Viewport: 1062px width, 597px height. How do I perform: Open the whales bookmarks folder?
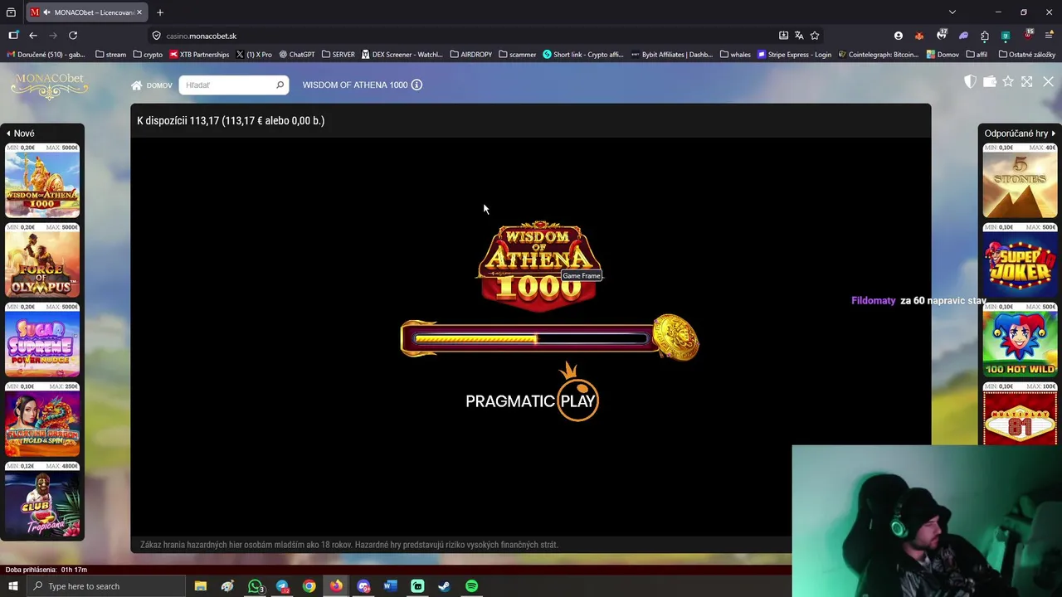[735, 55]
